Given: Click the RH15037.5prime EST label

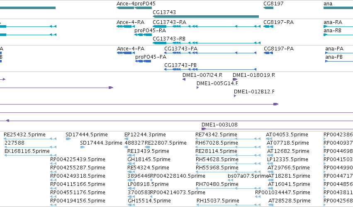Looking at the screenshot, I should pyautogui.click(x=218, y=201).
